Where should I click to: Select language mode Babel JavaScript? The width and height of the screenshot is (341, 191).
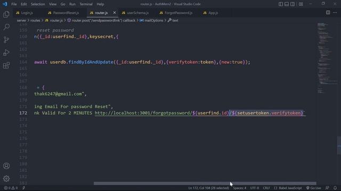(x=288, y=188)
